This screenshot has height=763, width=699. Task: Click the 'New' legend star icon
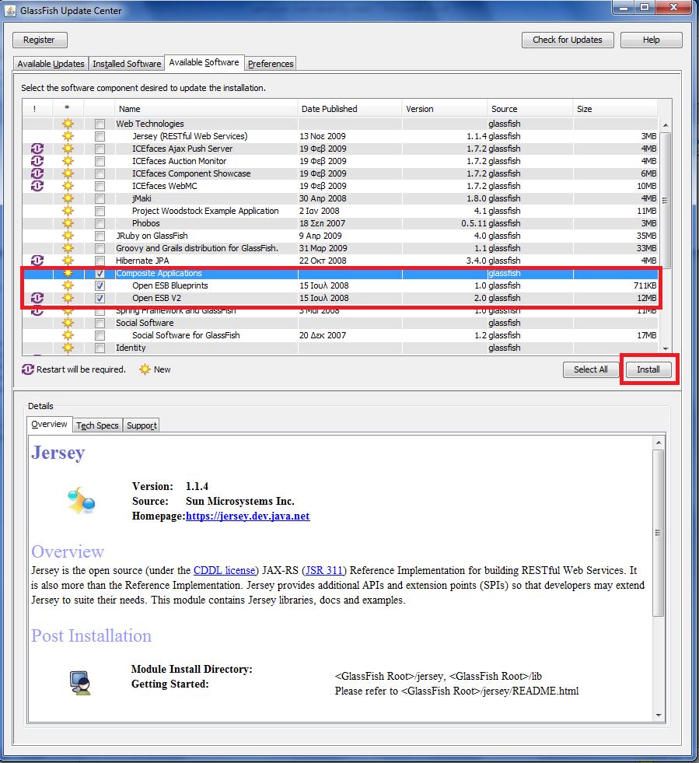[145, 369]
